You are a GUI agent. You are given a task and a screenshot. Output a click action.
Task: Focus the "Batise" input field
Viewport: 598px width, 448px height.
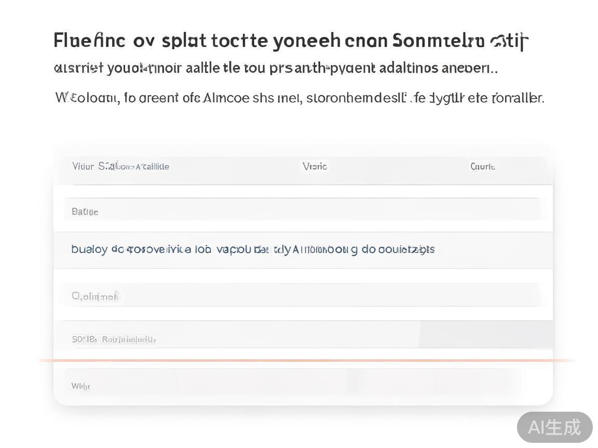[304, 211]
